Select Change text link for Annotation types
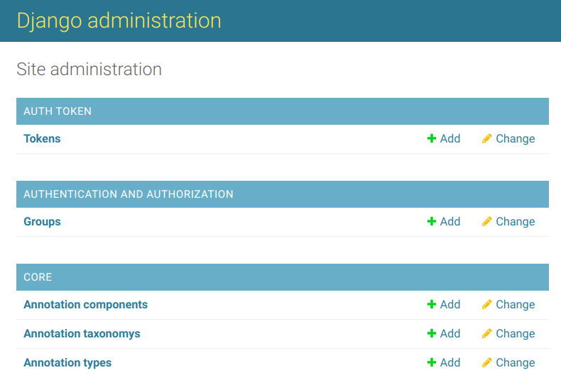Screen dimensions: 561x375 pos(515,363)
